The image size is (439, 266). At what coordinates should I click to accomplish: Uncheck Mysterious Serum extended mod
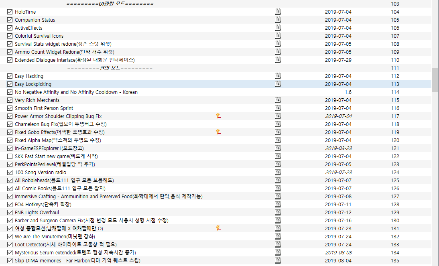pyautogui.click(x=10, y=253)
